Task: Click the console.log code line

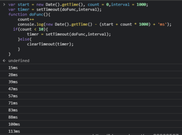Action: click(94, 24)
